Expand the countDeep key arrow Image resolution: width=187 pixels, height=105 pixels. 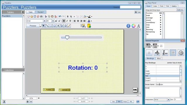coord(161,22)
